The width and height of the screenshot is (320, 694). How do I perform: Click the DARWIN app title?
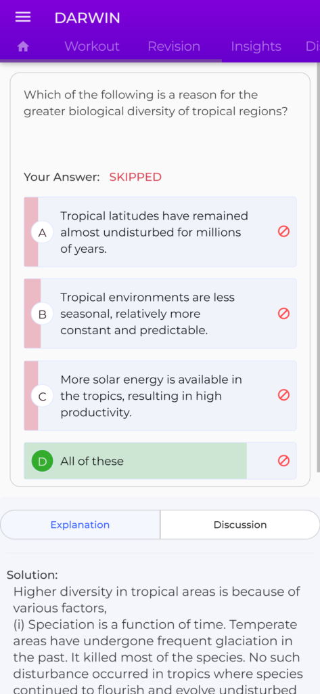[x=87, y=18]
